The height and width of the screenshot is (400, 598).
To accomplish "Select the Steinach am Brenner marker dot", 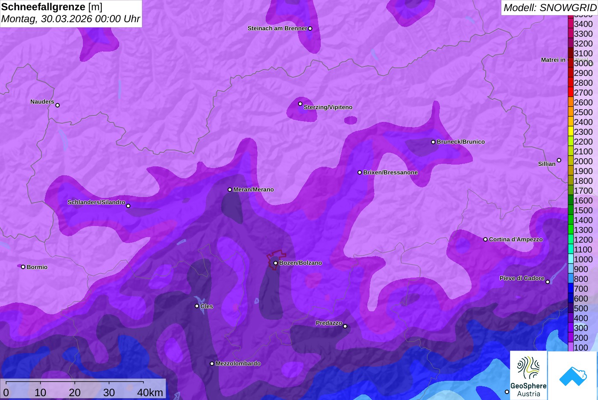I will click(x=310, y=29).
